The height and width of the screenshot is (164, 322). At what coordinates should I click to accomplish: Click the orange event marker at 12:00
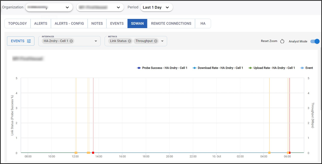[76, 153]
